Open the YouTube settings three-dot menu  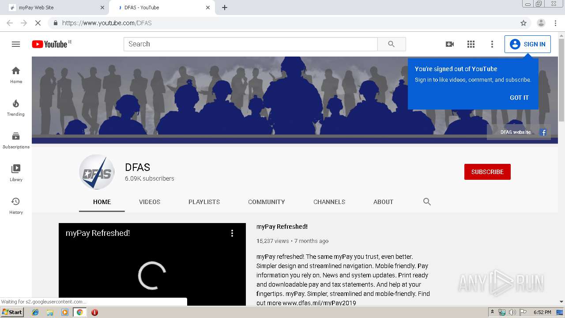click(x=492, y=44)
